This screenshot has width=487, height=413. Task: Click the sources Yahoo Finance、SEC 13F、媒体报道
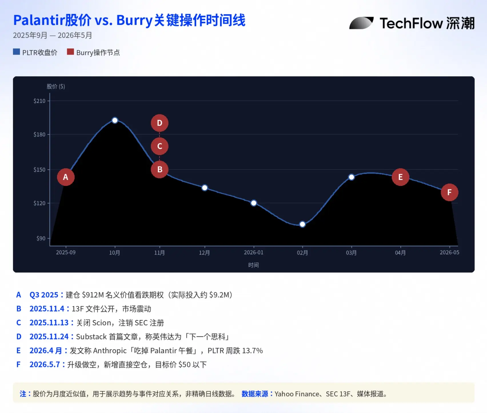[331, 394]
